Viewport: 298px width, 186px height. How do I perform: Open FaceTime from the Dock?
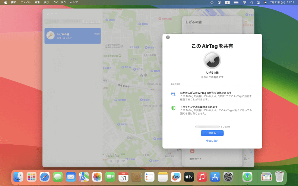[110, 177]
